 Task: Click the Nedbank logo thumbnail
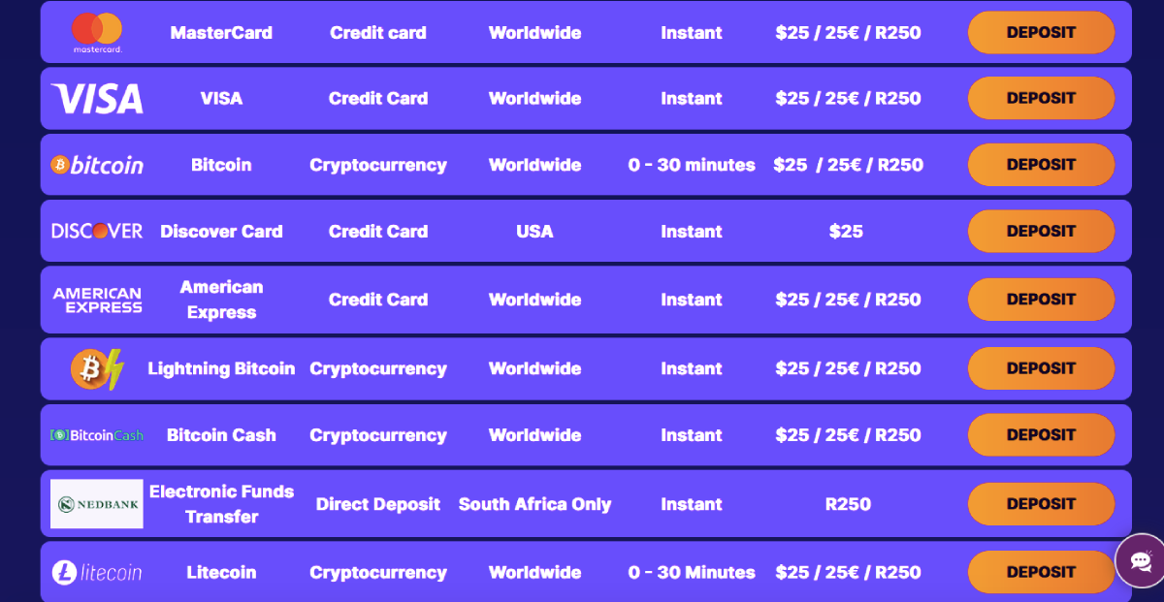tap(97, 504)
